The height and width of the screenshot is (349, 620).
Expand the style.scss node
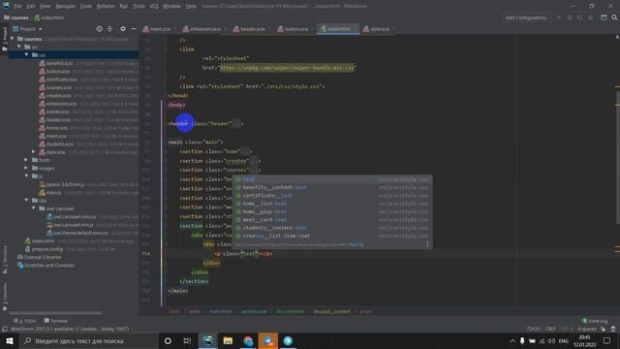click(x=34, y=152)
